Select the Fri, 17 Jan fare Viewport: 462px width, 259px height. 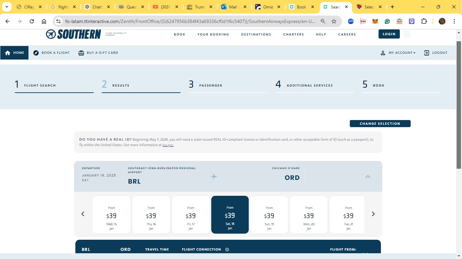[191, 215]
